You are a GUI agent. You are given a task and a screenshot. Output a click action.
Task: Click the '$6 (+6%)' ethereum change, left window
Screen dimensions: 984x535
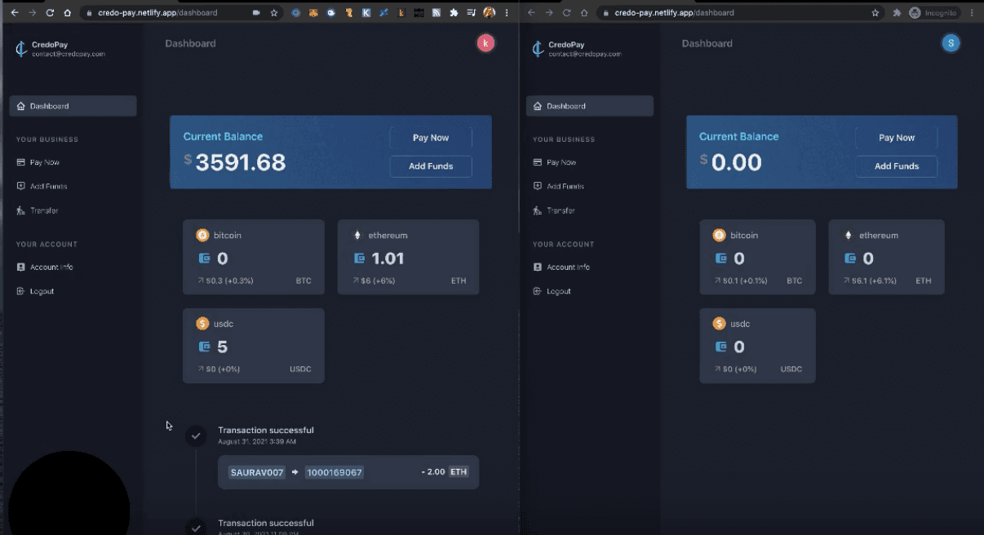pyautogui.click(x=374, y=281)
